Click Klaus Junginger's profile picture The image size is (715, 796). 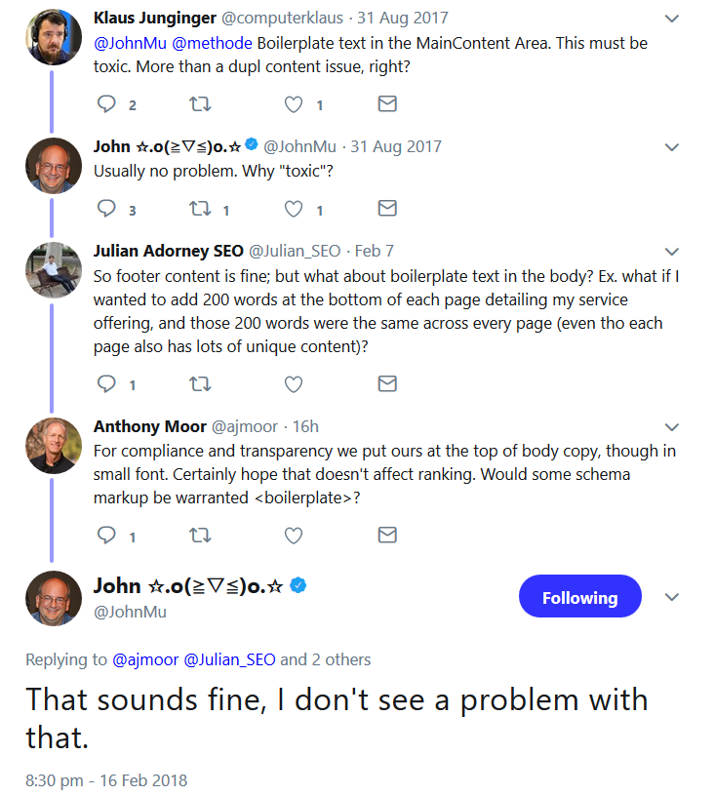(x=54, y=37)
